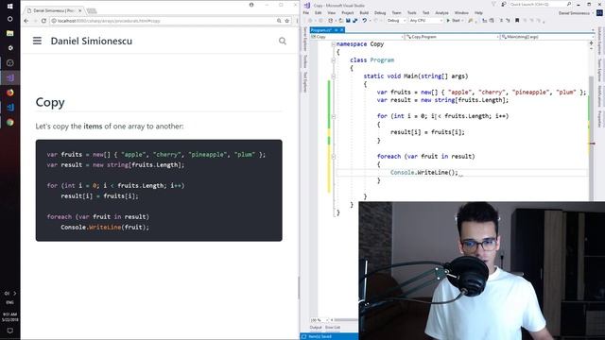Image resolution: width=605 pixels, height=340 pixels.
Task: Open the Team menu
Action: (x=397, y=13)
